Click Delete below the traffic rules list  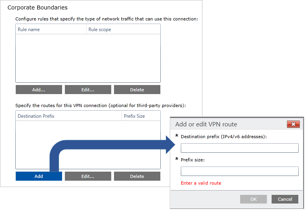point(137,90)
